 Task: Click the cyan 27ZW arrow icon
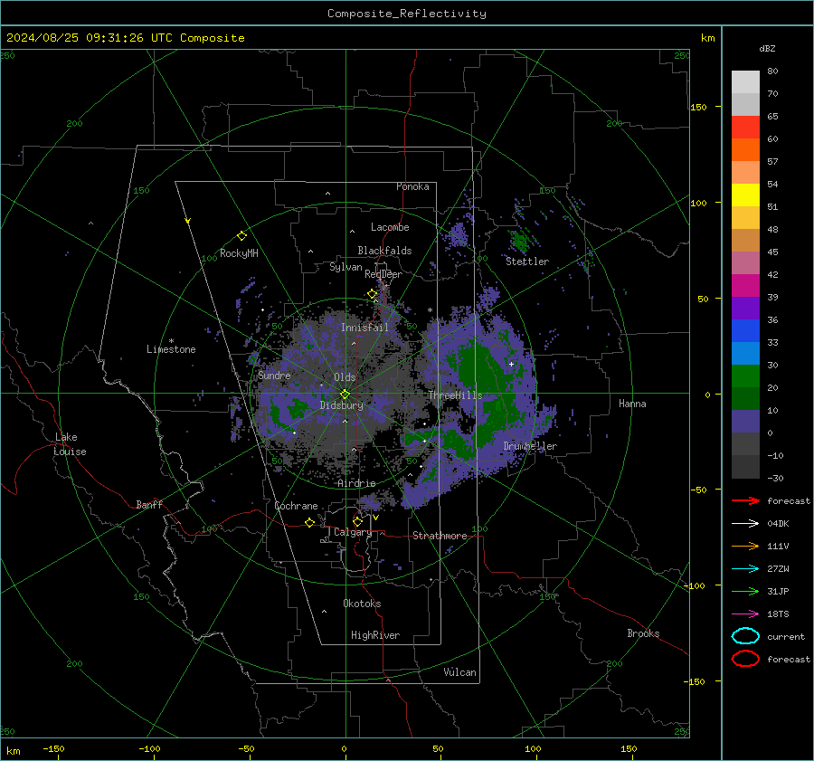pyautogui.click(x=745, y=569)
